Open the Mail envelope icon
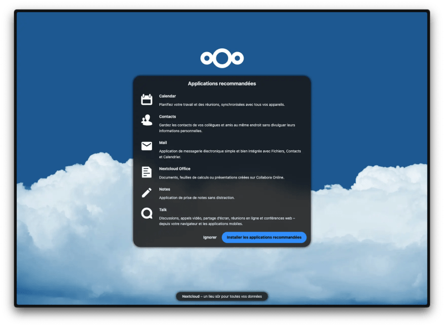Image resolution: width=444 pixels, height=326 pixels. [x=147, y=146]
